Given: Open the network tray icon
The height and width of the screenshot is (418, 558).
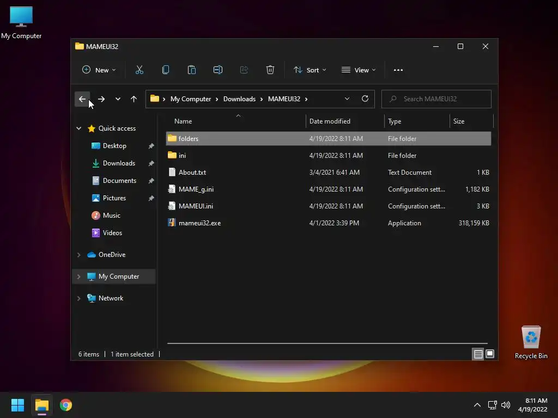Looking at the screenshot, I should (492, 405).
